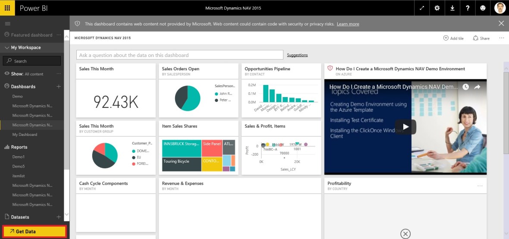Image resolution: width=509 pixels, height=239 pixels.
Task: Add a new dataset plus icon
Action: coord(59,217)
